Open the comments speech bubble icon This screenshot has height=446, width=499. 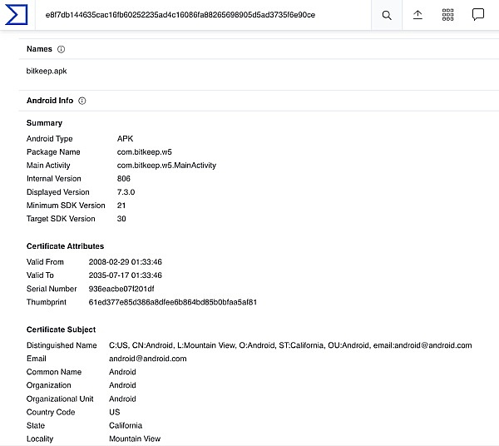pyautogui.click(x=478, y=15)
